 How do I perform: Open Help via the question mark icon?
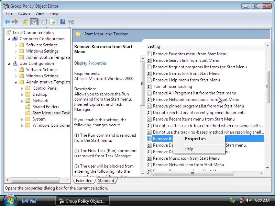pyautogui.click(x=63, y=22)
